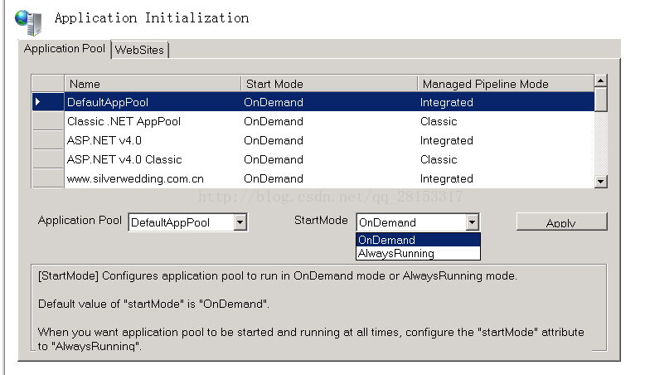Select the DefaultAppPool row indicator arrow
The image size is (645, 375).
47,102
